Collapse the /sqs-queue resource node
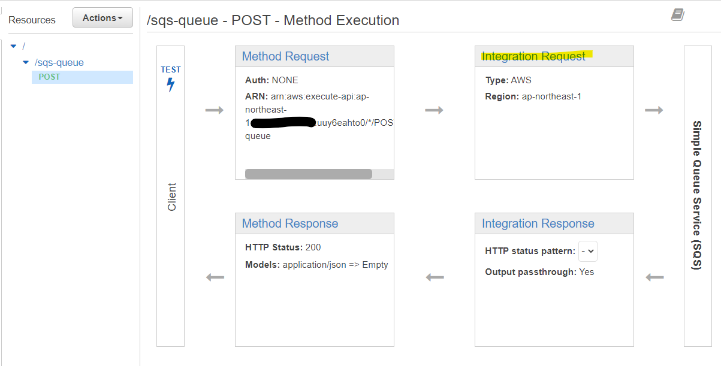The width and height of the screenshot is (721, 366). pyautogui.click(x=25, y=62)
